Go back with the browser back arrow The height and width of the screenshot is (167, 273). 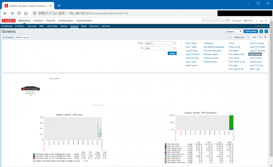point(5,13)
